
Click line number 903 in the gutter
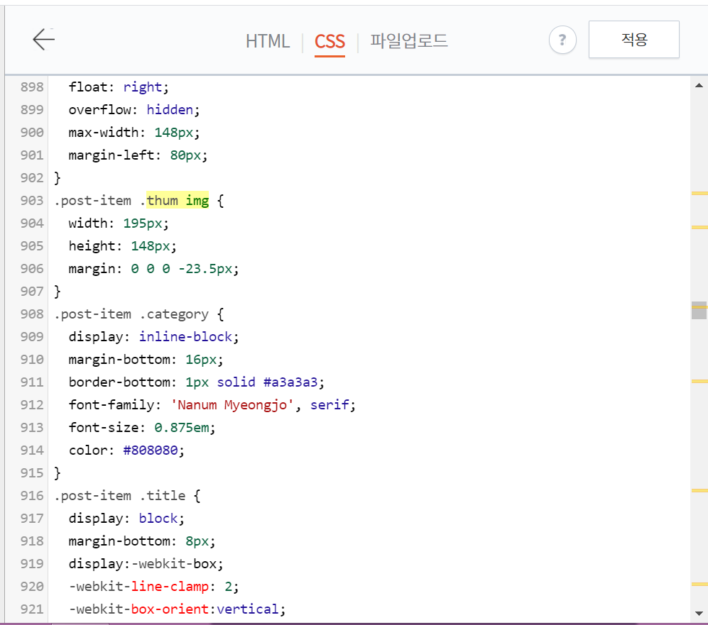point(32,200)
